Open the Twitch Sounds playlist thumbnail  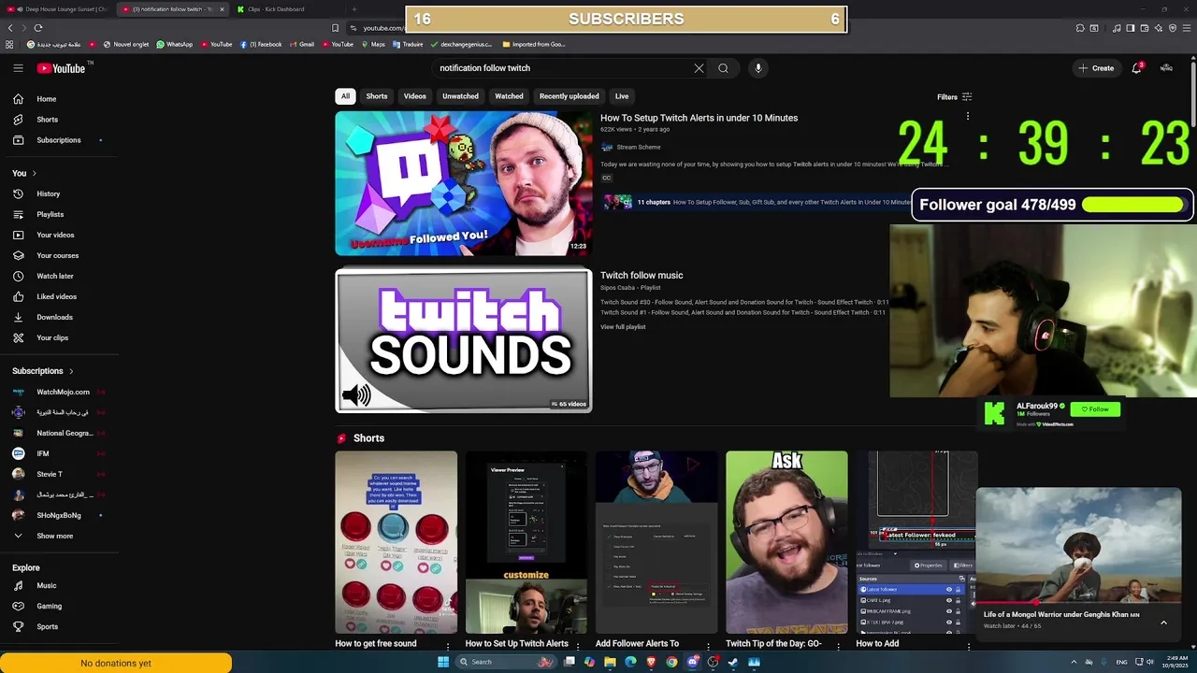click(464, 340)
